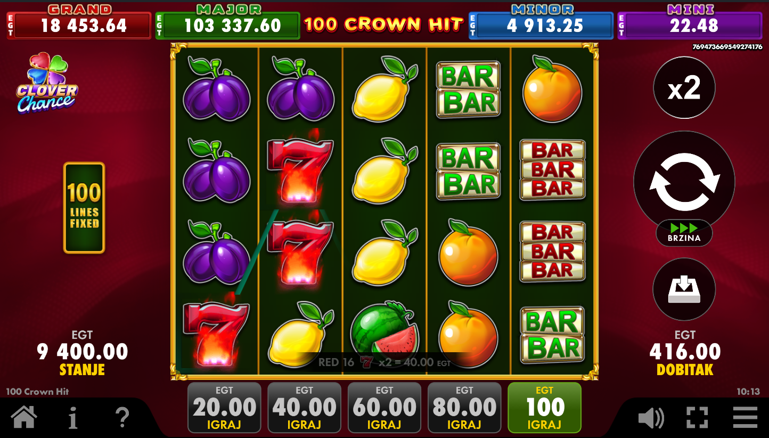The height and width of the screenshot is (438, 769).
Task: Select the 40.00 IGRAJ bet
Action: tap(304, 408)
